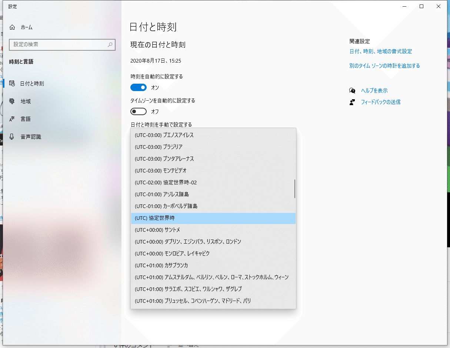Maximize the 設定 window
This screenshot has height=348, width=450.
(421, 6)
